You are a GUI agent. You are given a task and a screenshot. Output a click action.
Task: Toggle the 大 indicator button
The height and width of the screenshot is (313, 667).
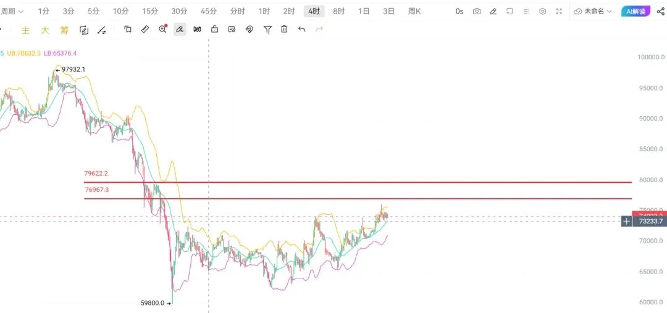[x=44, y=30]
